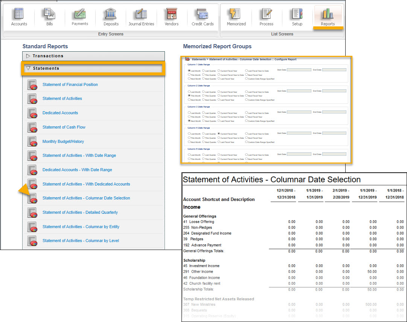Click the Vendors store icon
The width and height of the screenshot is (407, 322).
coord(172,17)
